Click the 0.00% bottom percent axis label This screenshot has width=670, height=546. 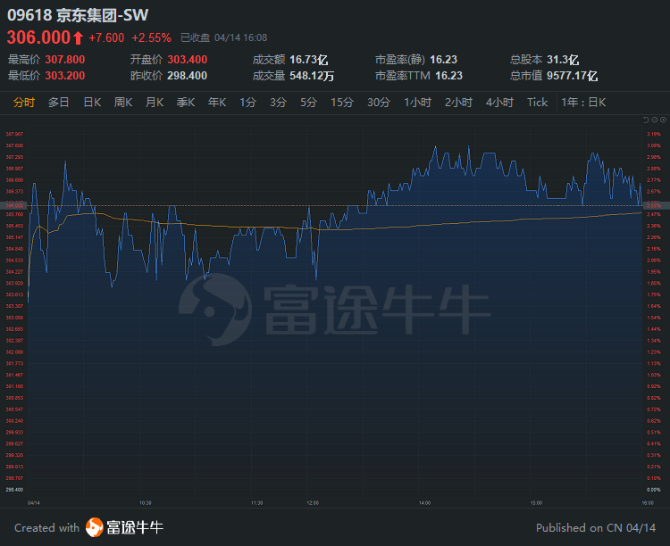pos(654,490)
